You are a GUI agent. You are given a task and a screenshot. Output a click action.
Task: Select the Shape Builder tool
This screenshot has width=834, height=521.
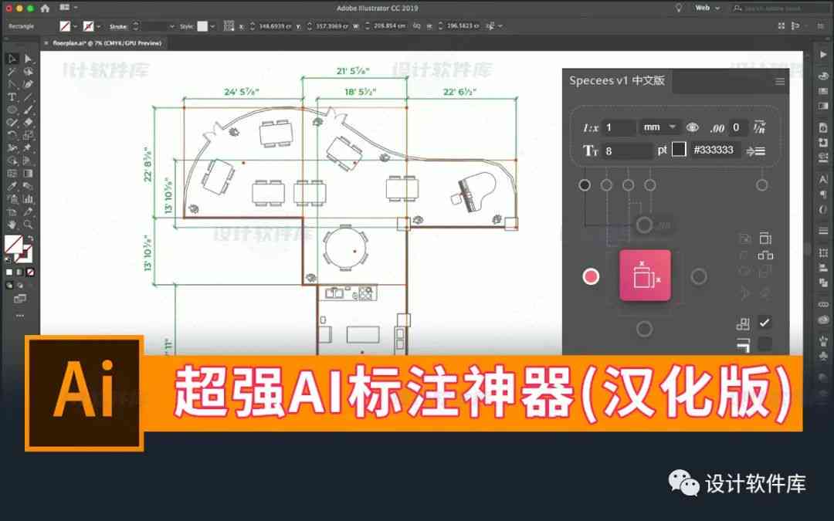tap(12, 161)
